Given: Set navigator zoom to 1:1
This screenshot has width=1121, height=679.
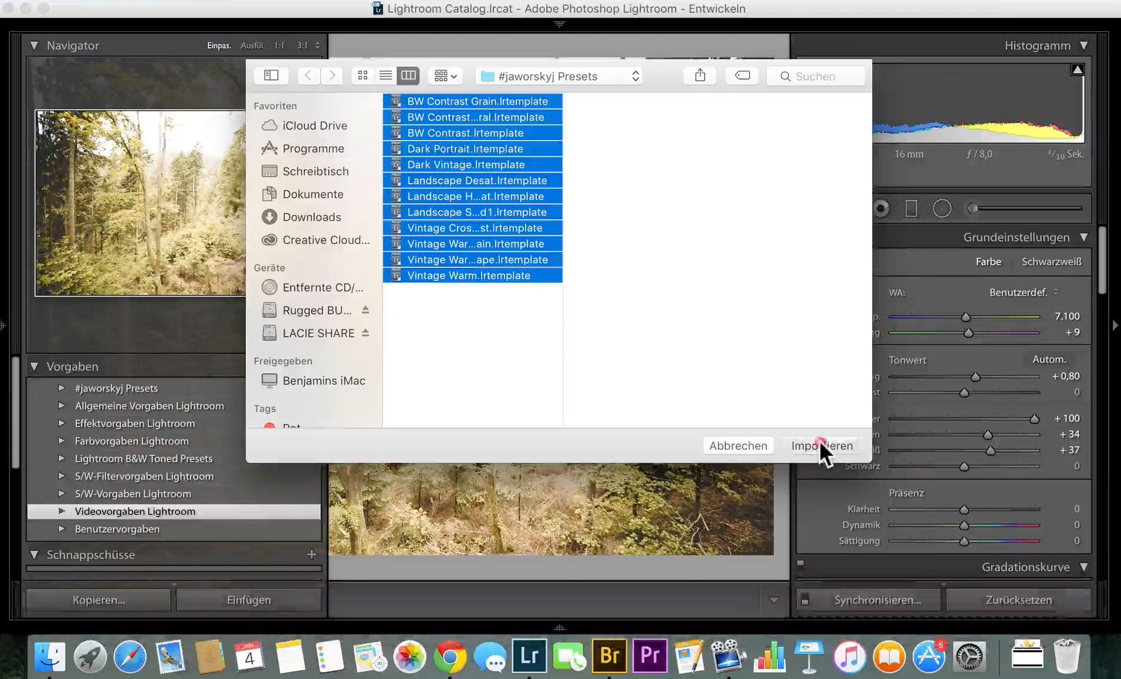Looking at the screenshot, I should point(280,45).
